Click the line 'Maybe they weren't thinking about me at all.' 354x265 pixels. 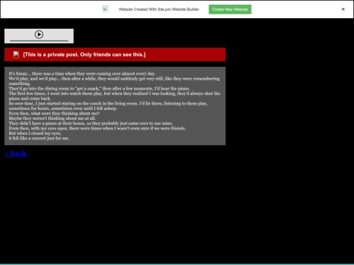click(x=52, y=118)
